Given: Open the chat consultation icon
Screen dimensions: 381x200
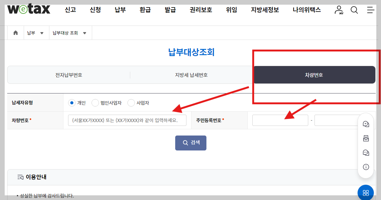Looking at the screenshot, I should coord(366,153).
